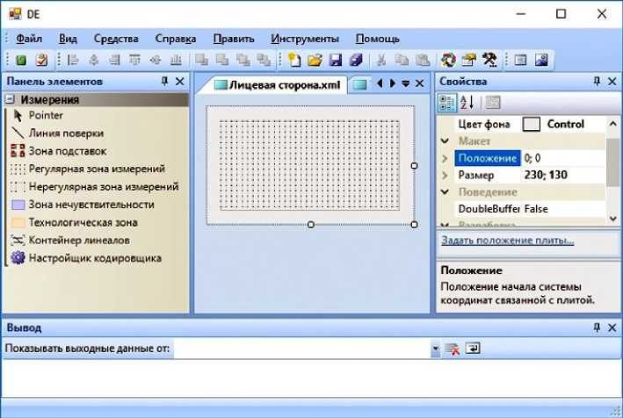
Task: Pin the Свойства panel
Action: point(597,82)
